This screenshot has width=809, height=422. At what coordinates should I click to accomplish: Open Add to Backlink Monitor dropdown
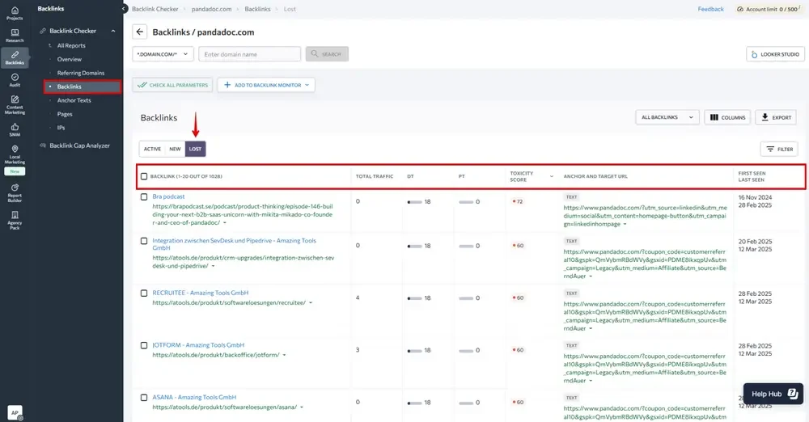[x=266, y=85]
